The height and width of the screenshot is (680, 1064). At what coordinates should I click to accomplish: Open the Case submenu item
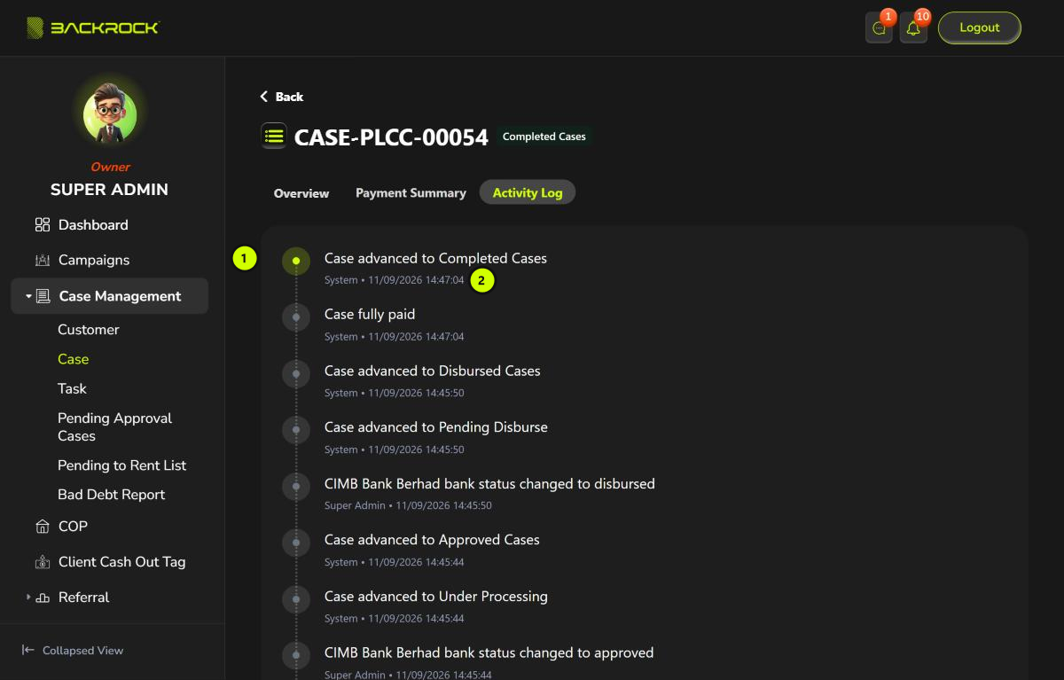pyautogui.click(x=74, y=359)
